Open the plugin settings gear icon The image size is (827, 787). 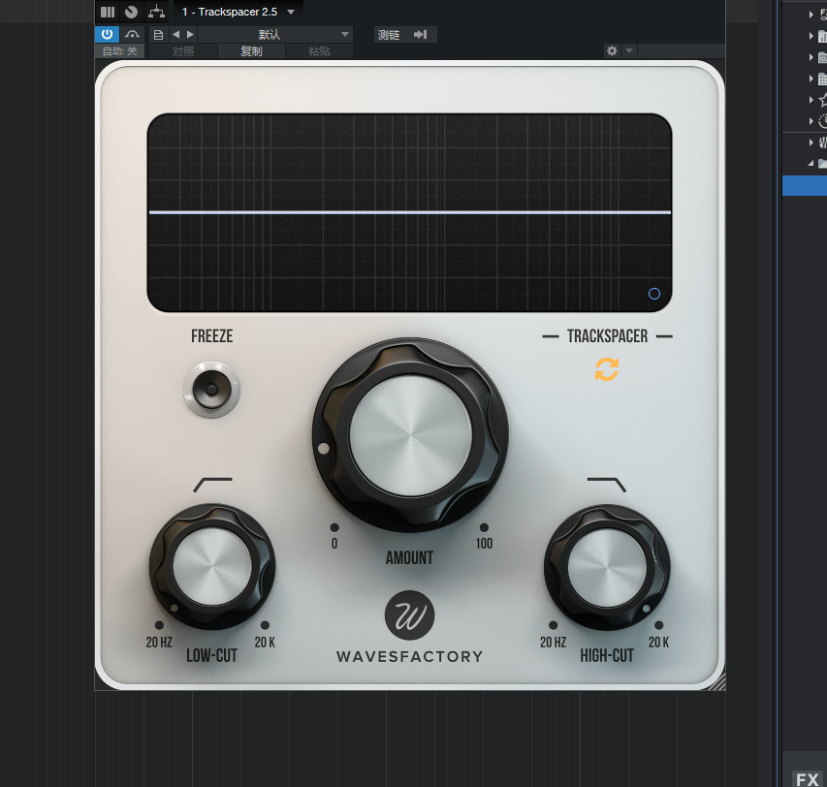coord(612,50)
